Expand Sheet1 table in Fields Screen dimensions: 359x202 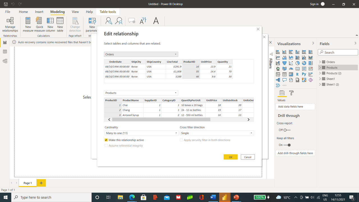(320, 79)
